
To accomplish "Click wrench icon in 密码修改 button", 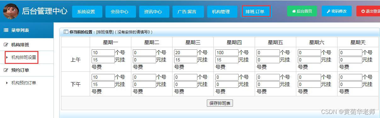I will [329, 11].
